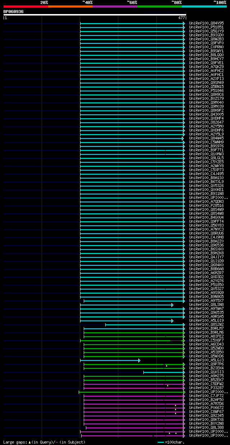Open hit UniRef100_Q96536
Image resolution: width=230 pixels, height=445 pixels.
(x=206, y=245)
